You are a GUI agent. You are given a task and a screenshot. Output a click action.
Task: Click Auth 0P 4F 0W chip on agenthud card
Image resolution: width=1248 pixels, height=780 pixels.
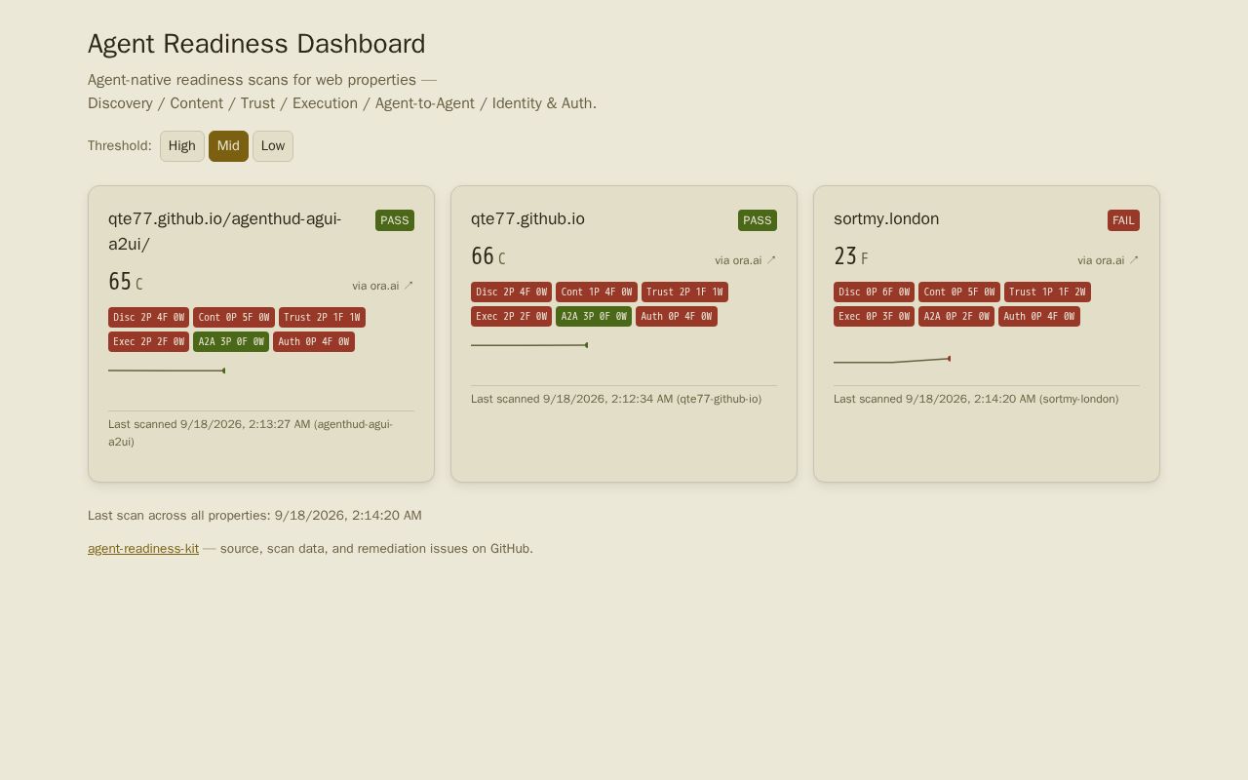pos(314,342)
